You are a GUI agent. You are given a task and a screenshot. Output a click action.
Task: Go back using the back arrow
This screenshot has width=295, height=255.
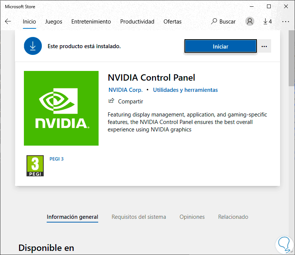point(8,21)
